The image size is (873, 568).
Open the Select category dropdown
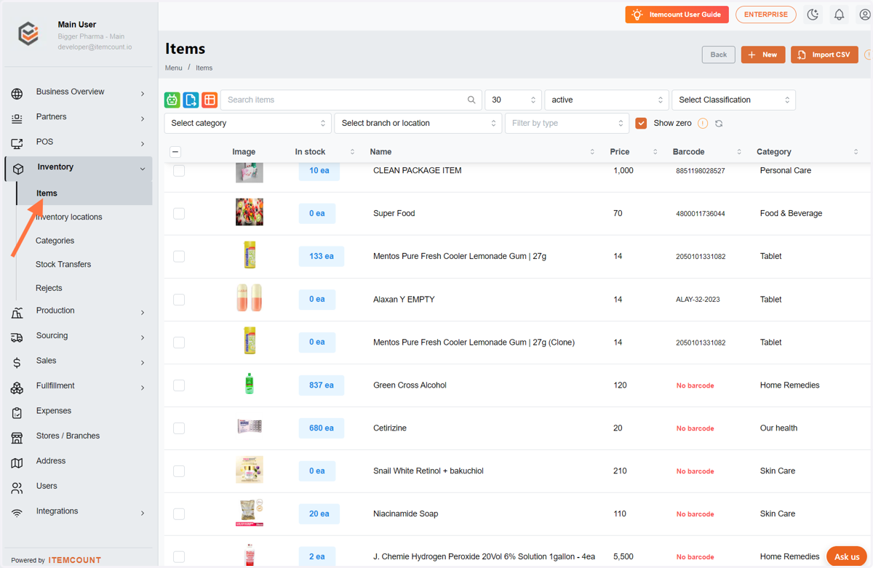[247, 124]
